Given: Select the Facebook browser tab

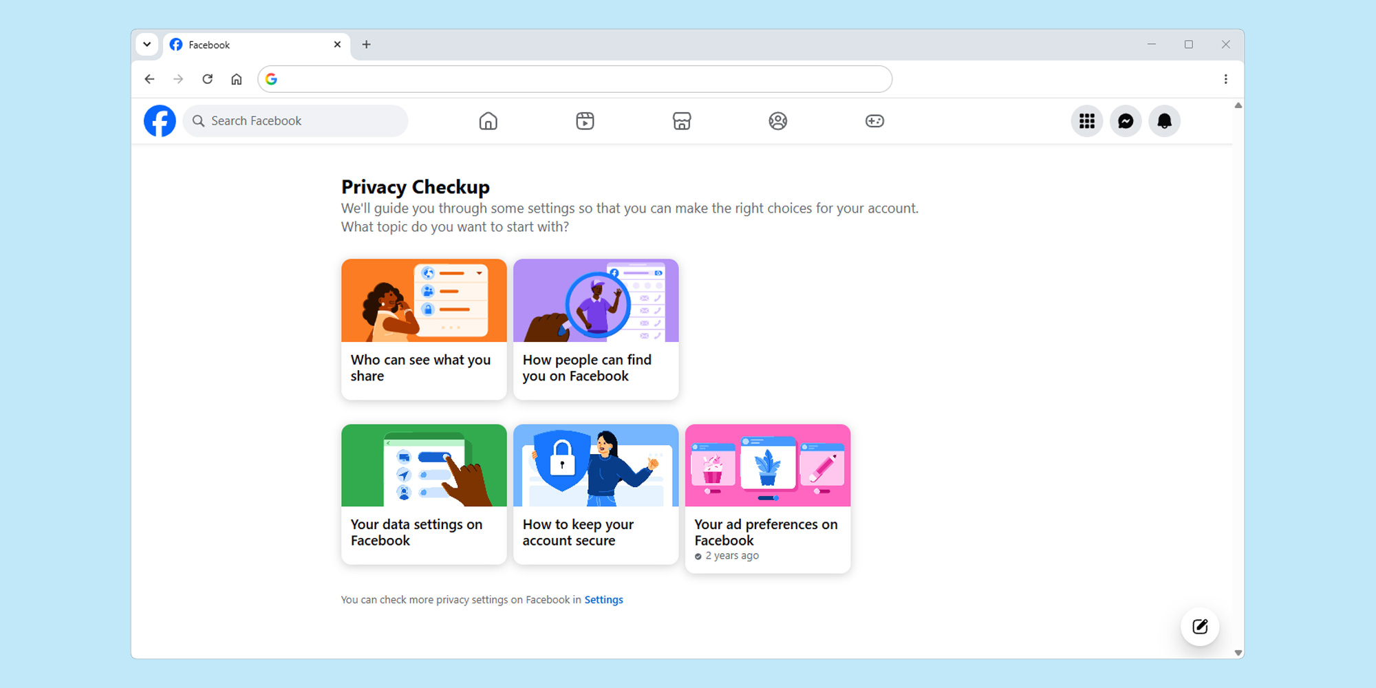Looking at the screenshot, I should (257, 45).
